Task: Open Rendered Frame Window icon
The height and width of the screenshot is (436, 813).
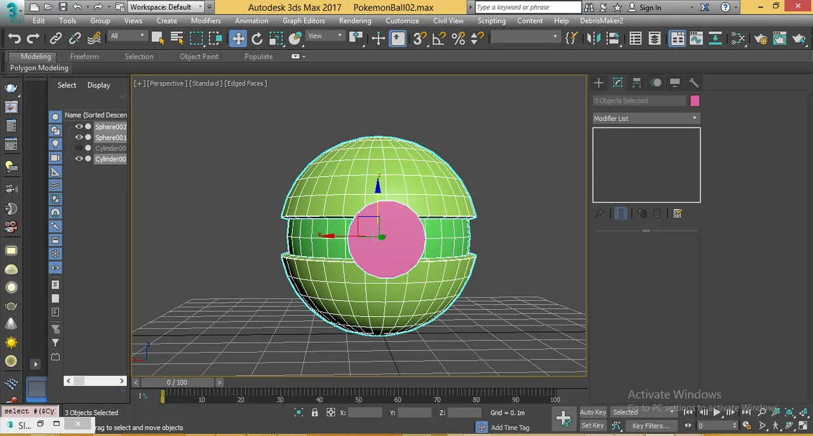Action: 780,39
